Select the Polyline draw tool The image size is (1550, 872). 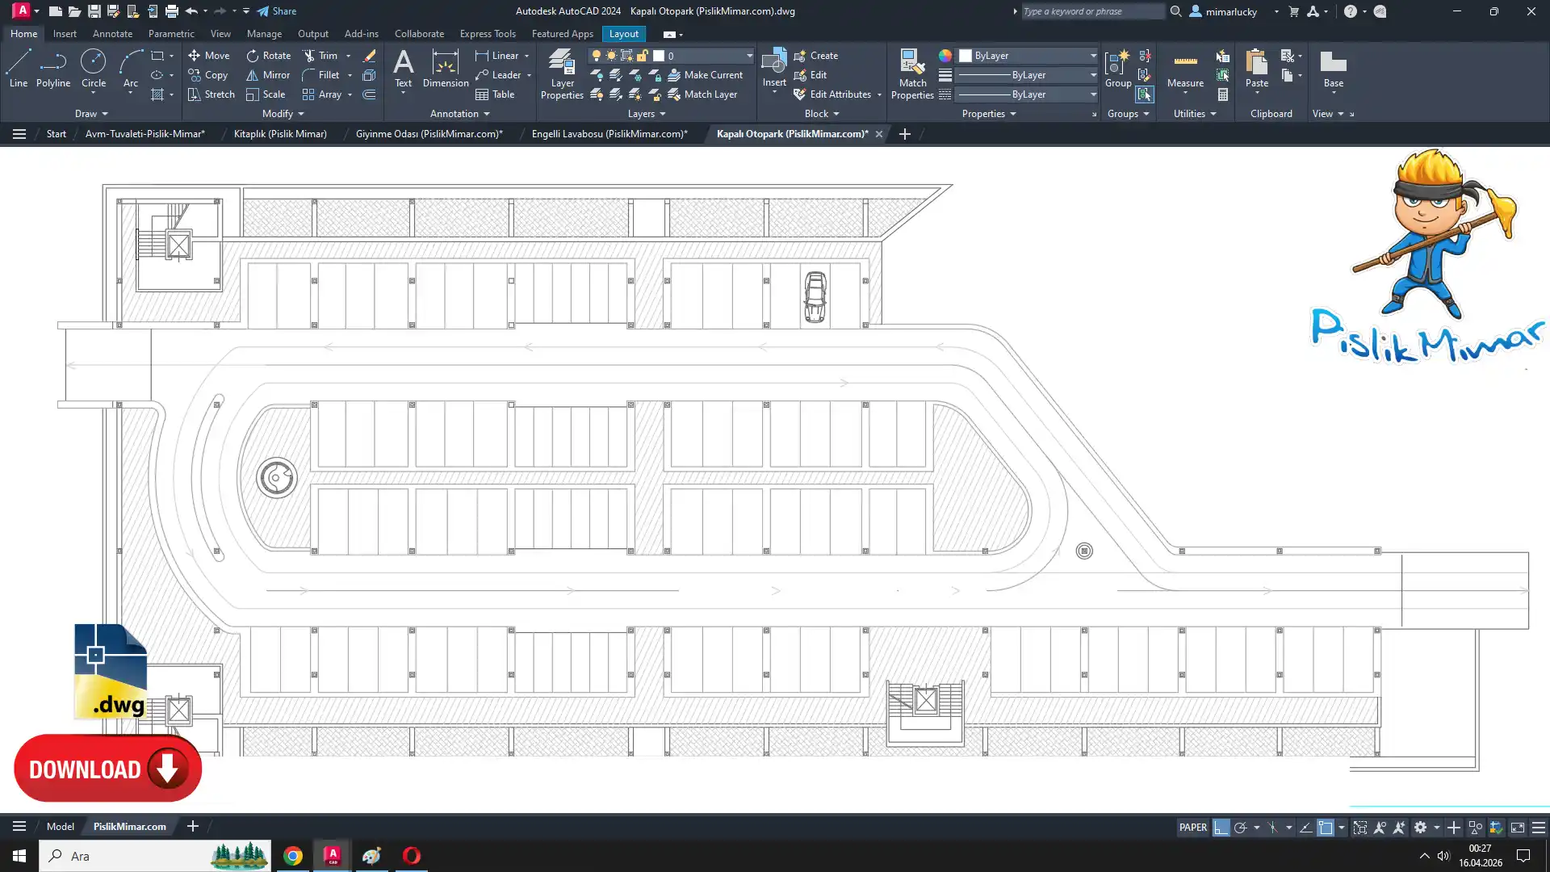click(x=53, y=68)
